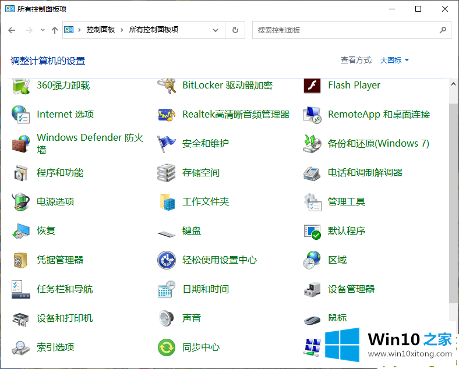Screen dimensions: 459x369
Task: Open Internet 选项 link text
Action: tap(65, 114)
